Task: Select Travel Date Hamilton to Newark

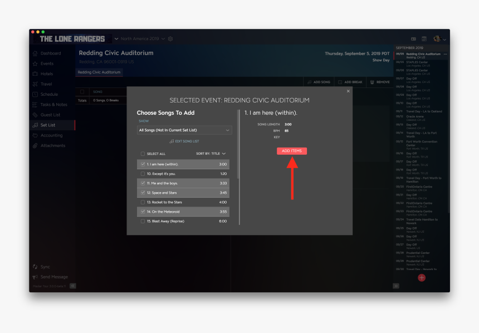Action: [421, 221]
